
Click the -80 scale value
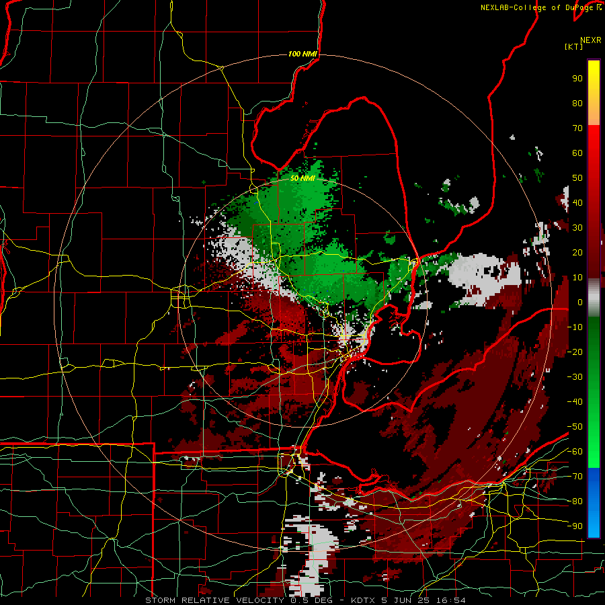click(575, 501)
